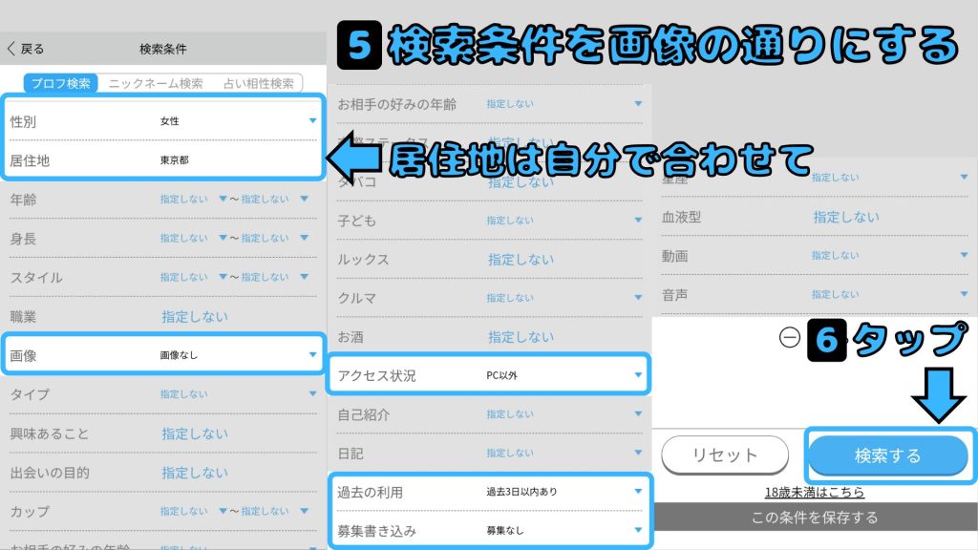Select the プロフ検索 tab
Image resolution: width=978 pixels, height=550 pixels.
[x=61, y=84]
